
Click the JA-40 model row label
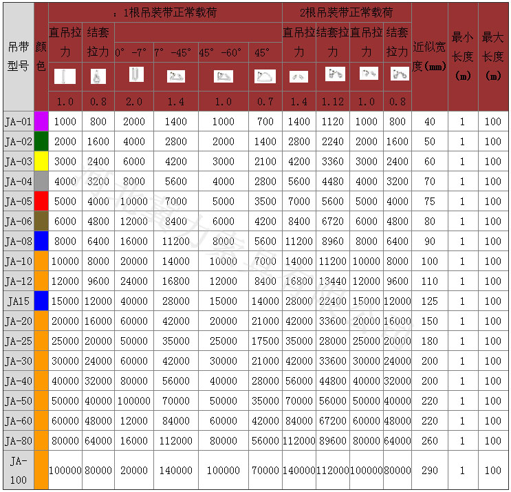click(18, 381)
